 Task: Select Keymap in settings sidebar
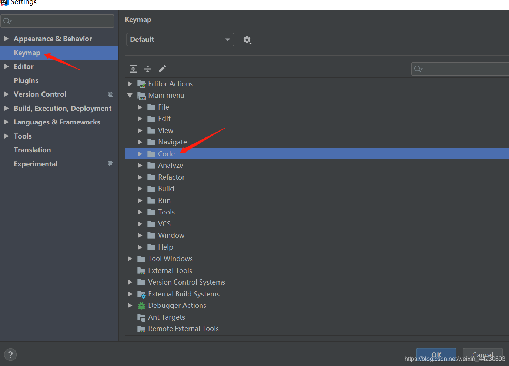tap(59, 53)
